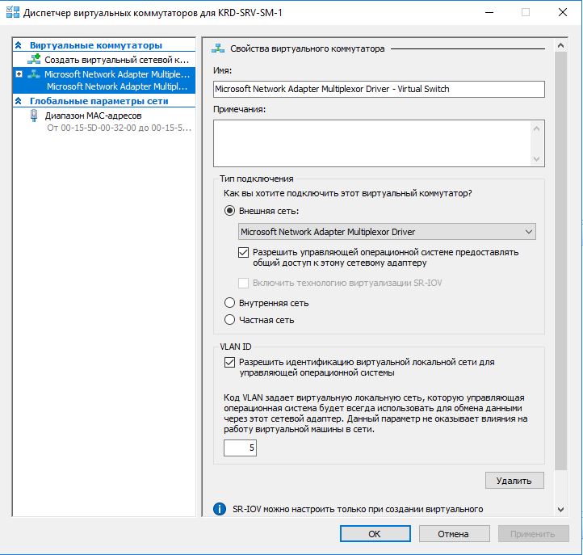Viewport: 583px width, 555px height.
Task: Click the Виртуальные коммутаторы section header
Action: pos(96,45)
